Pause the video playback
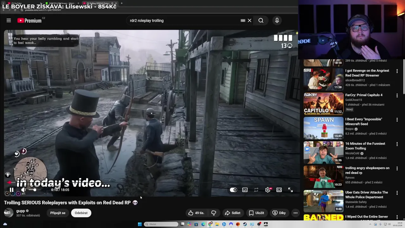 [11, 190]
